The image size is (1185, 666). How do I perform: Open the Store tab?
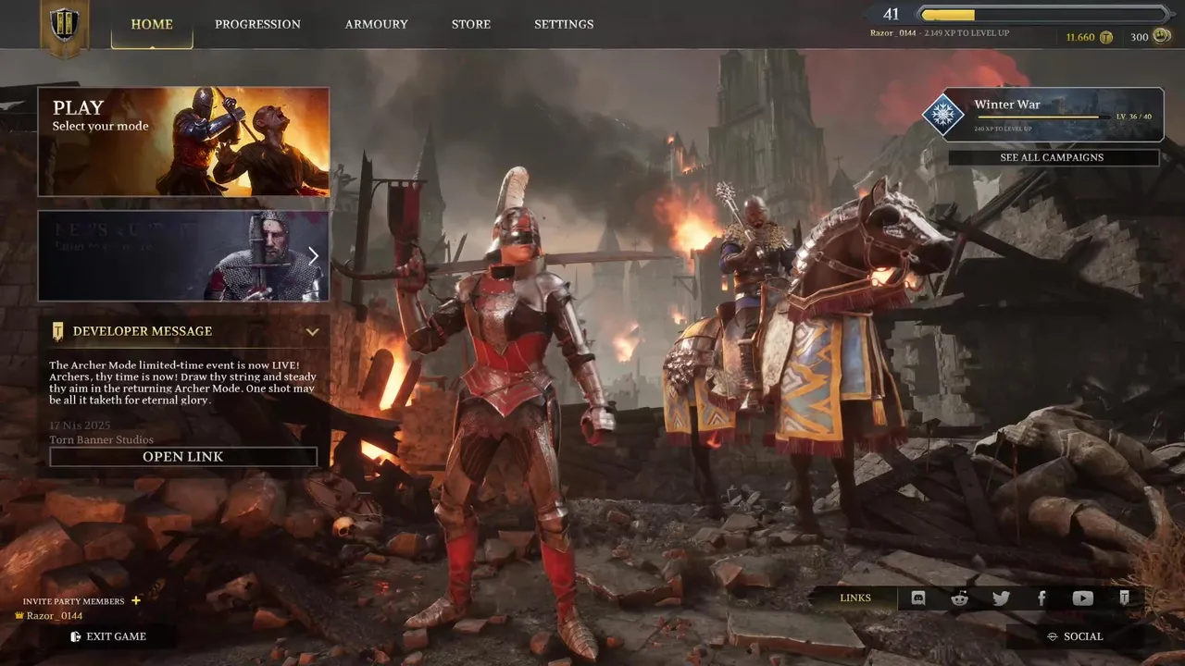pos(471,24)
